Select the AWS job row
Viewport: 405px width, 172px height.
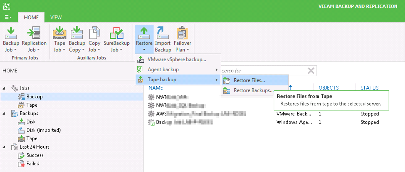click(274, 114)
